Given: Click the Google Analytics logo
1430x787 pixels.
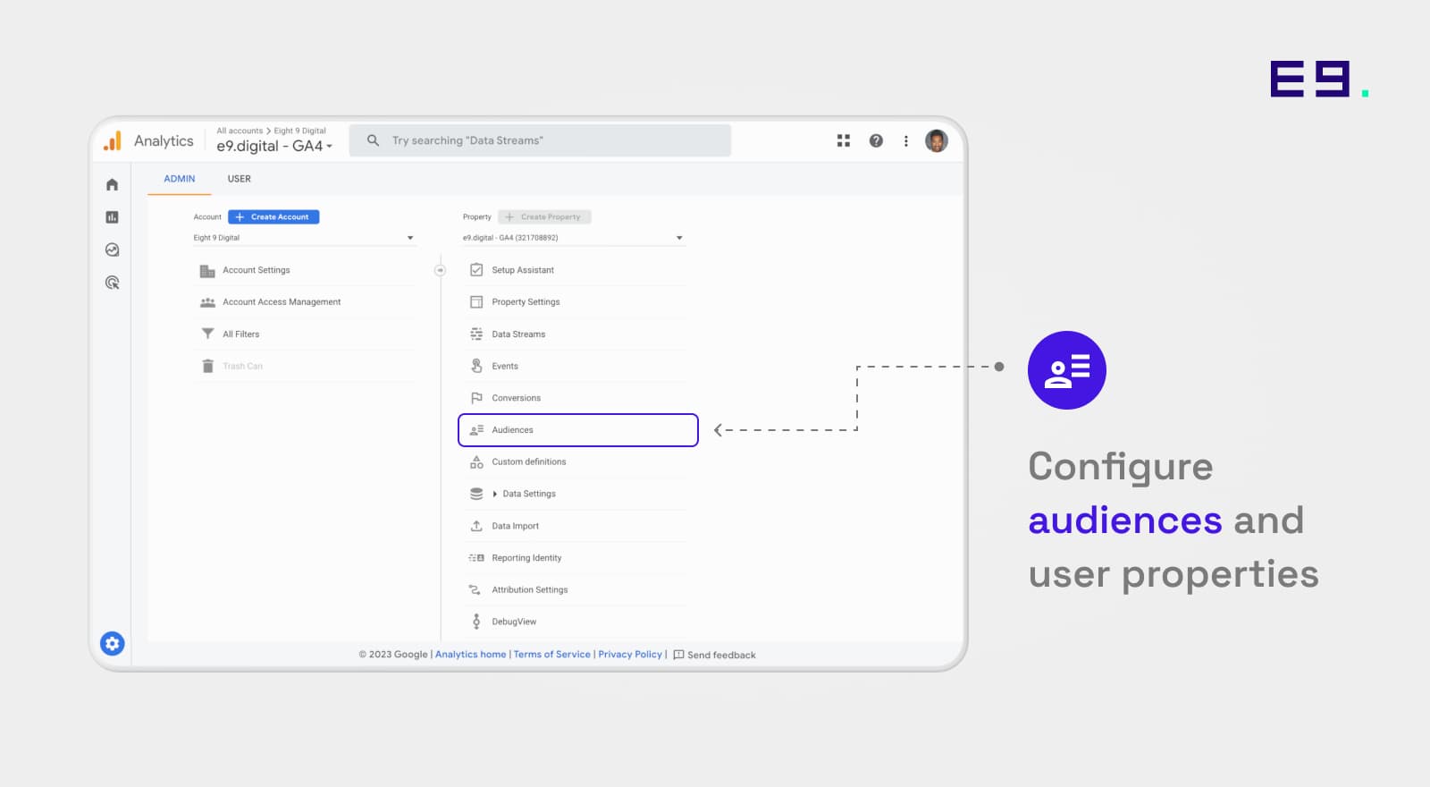Looking at the screenshot, I should click(x=113, y=141).
